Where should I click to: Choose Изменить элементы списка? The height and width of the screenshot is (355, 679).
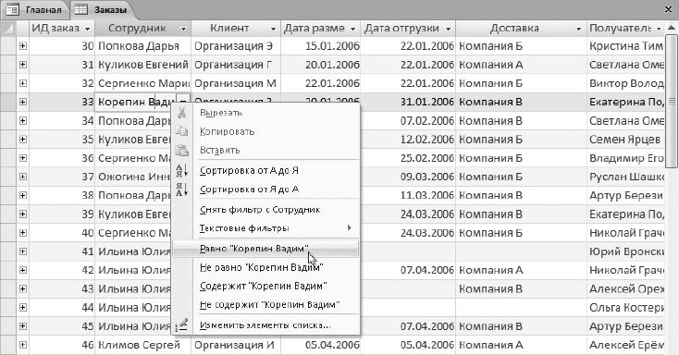[265, 325]
